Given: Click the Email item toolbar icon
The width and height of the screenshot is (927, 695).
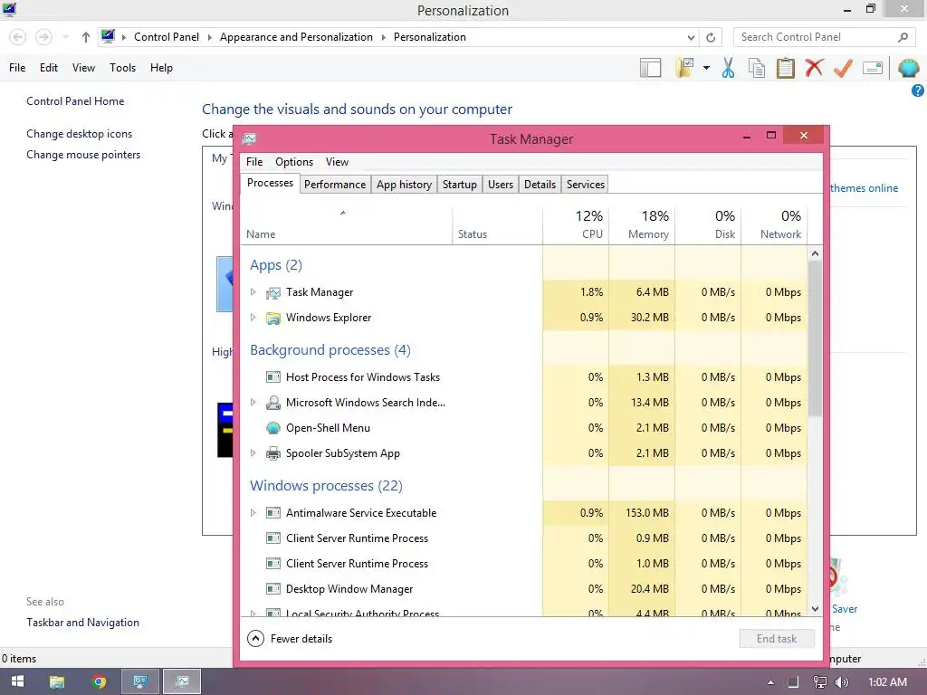Looking at the screenshot, I should pyautogui.click(x=873, y=68).
